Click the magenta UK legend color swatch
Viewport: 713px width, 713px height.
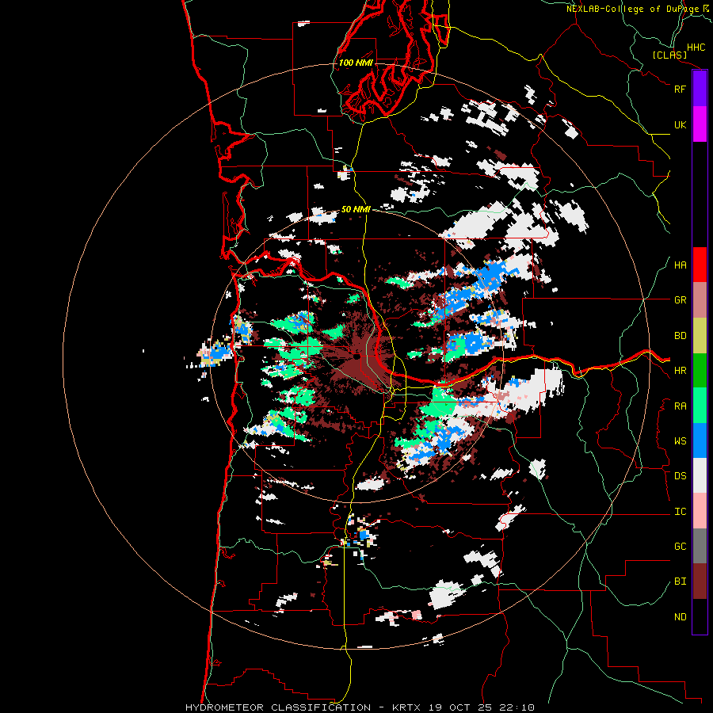click(x=700, y=124)
